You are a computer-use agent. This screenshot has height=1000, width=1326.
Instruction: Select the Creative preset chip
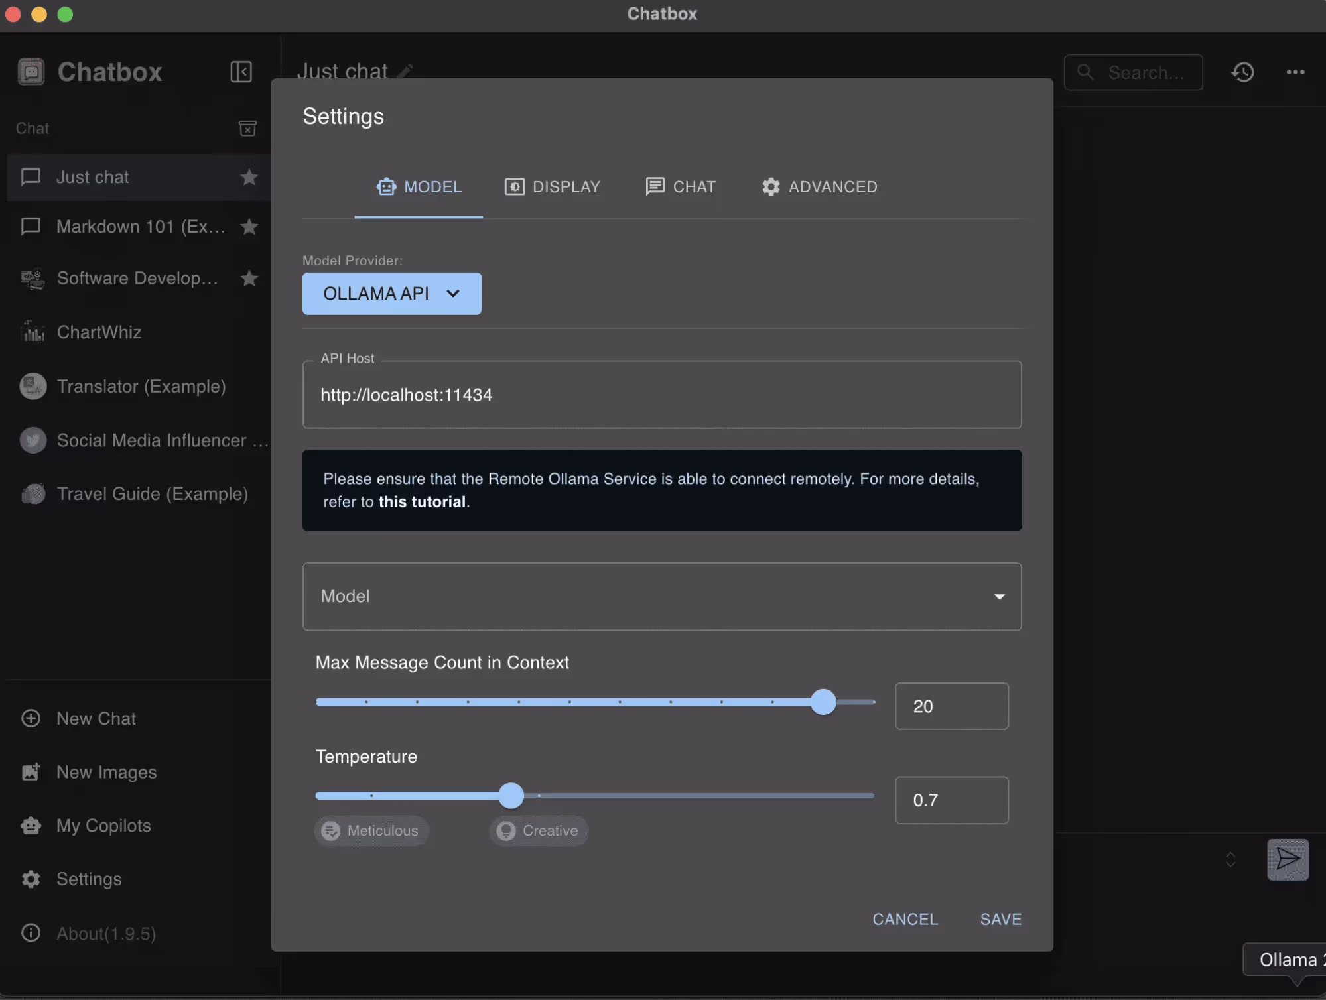539,831
